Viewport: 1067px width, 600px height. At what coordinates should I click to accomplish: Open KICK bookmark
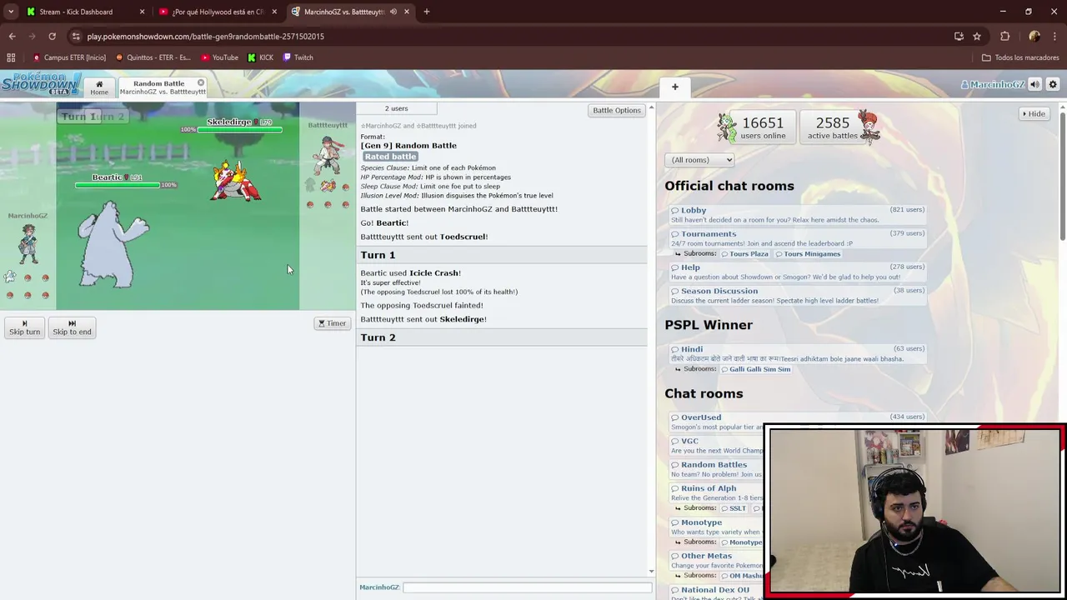click(260, 57)
